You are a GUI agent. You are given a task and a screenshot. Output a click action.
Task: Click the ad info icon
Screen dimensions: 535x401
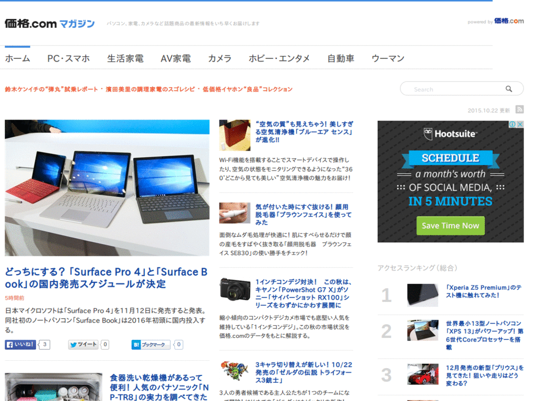(513, 124)
